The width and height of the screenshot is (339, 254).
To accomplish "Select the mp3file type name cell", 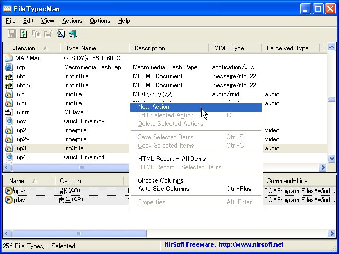I will click(74, 148).
